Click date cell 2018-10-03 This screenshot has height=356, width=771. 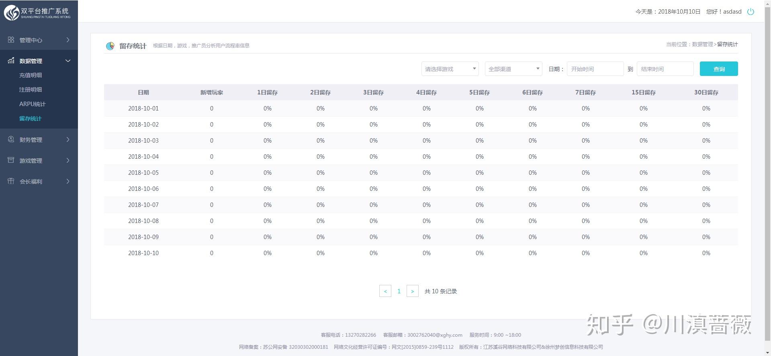tap(143, 141)
